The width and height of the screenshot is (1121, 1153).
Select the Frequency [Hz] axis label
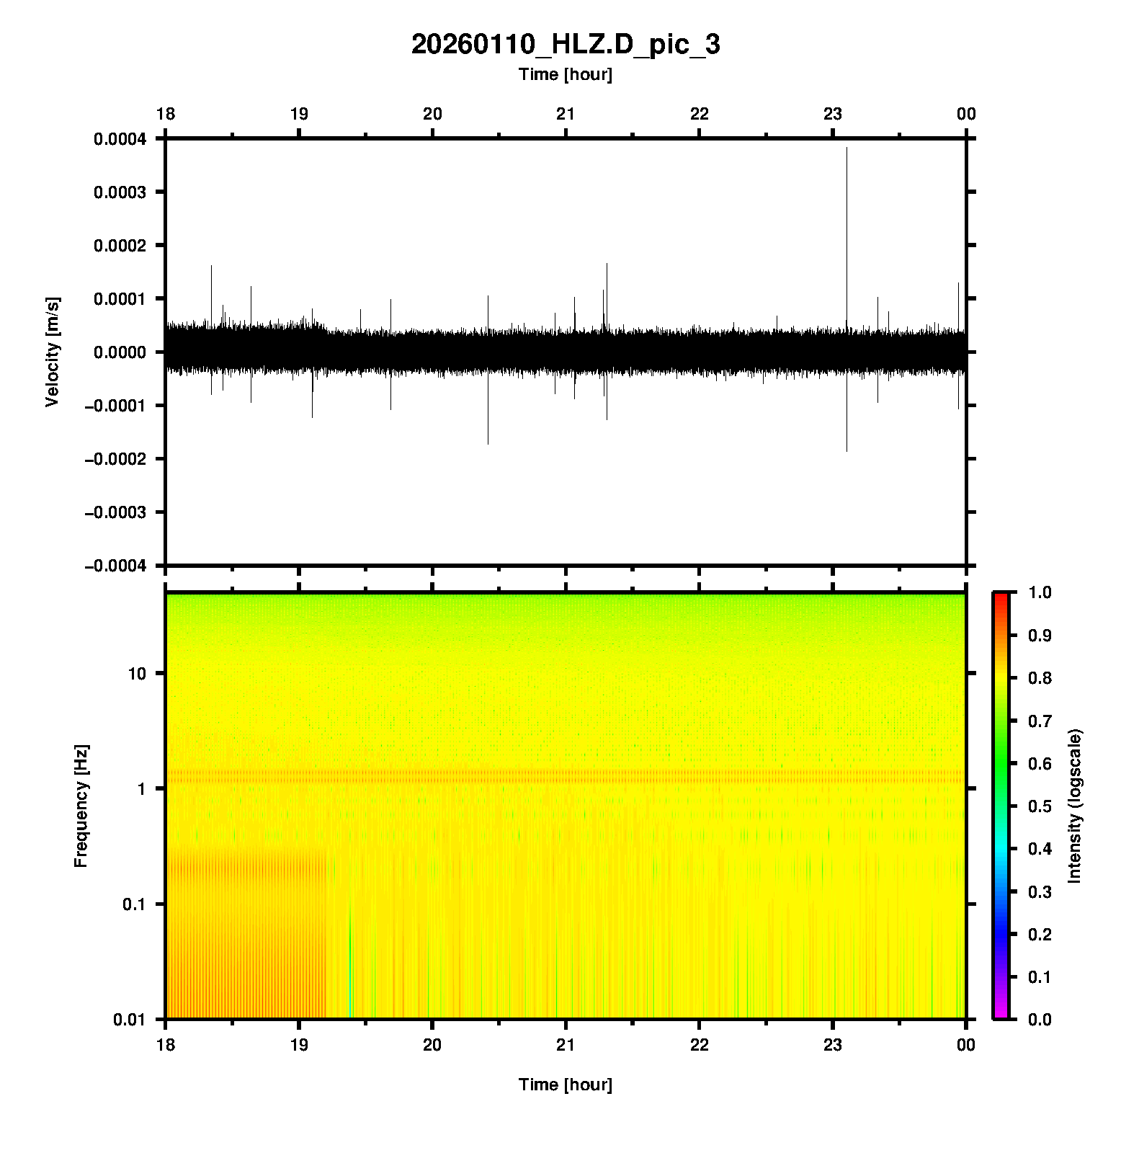81,806
